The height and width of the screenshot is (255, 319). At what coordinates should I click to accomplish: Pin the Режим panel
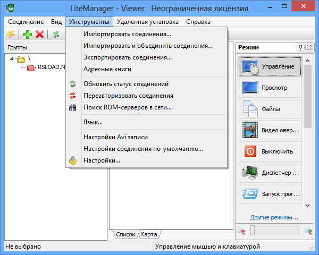pos(300,48)
